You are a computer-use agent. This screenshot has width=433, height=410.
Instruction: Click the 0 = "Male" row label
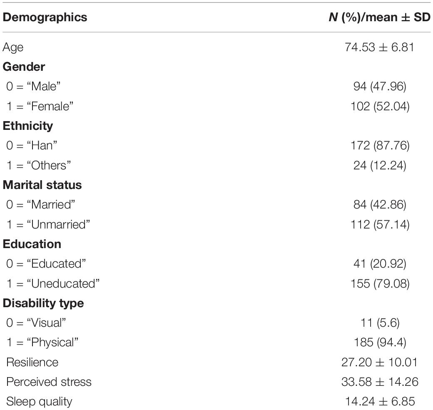(x=33, y=87)
